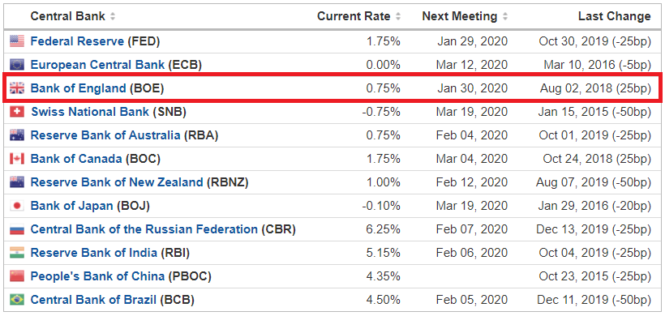The height and width of the screenshot is (316, 665).
Task: Click the Brazil flag icon
Action: 17,300
